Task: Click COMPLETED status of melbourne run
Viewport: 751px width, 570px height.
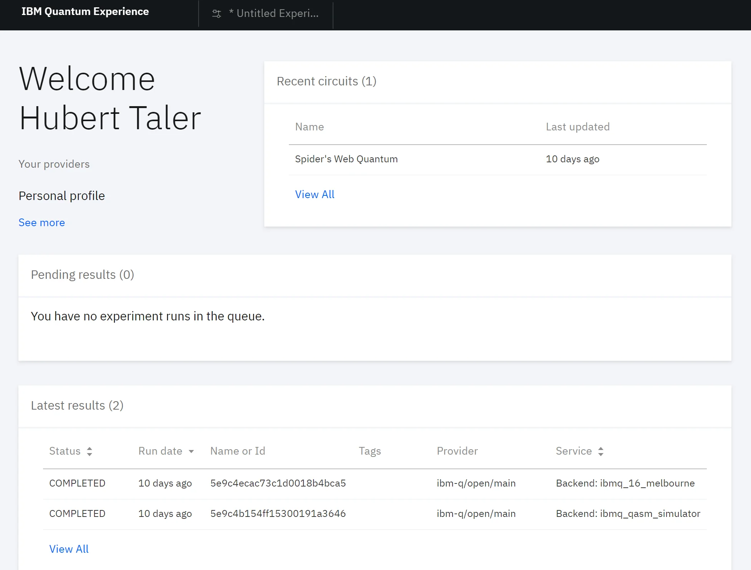Action: (77, 483)
